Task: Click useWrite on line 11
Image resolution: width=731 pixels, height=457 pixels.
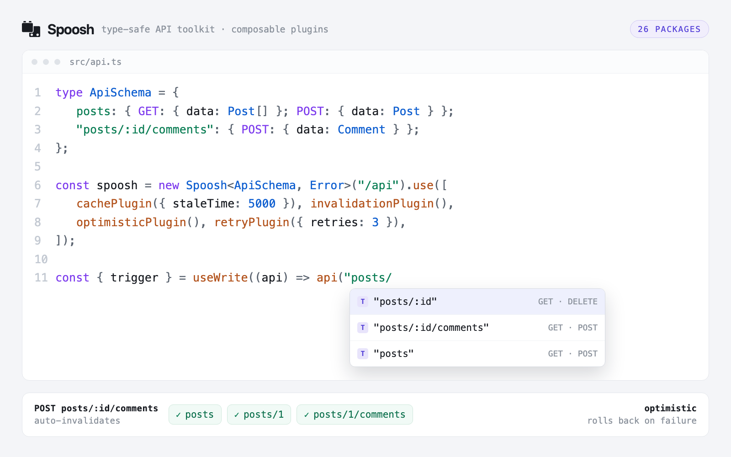Action: [220, 277]
